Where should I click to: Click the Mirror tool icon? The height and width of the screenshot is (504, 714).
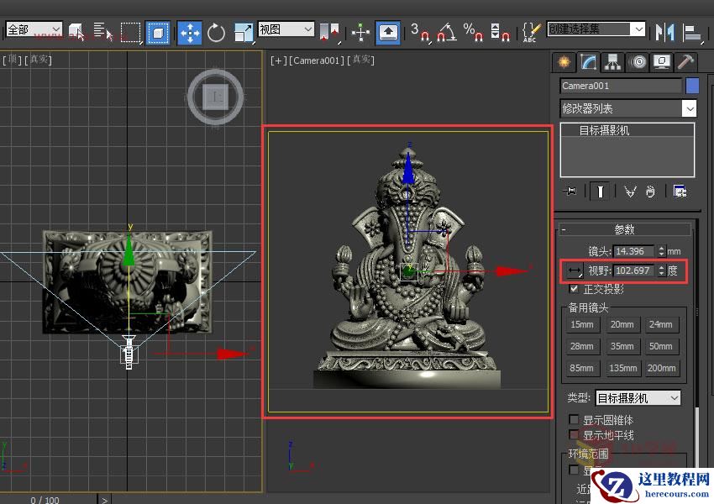click(x=665, y=32)
